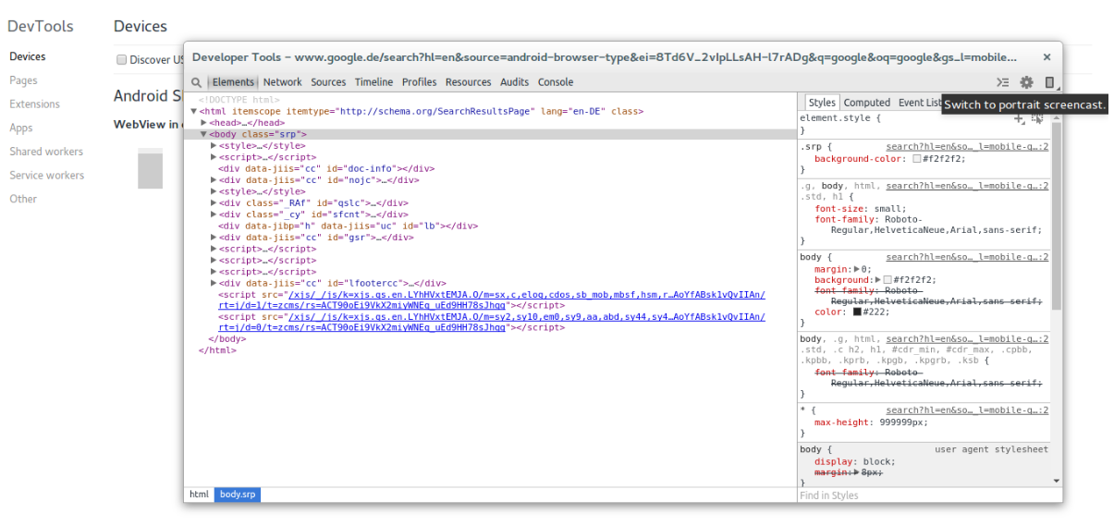Click the body.srp breadcrumb
This screenshot has height=526, width=1114.
tap(238, 495)
